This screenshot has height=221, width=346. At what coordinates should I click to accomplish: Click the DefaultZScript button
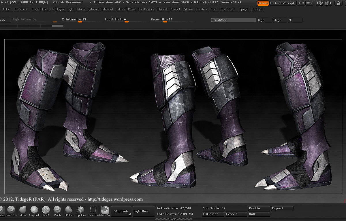[283, 3]
